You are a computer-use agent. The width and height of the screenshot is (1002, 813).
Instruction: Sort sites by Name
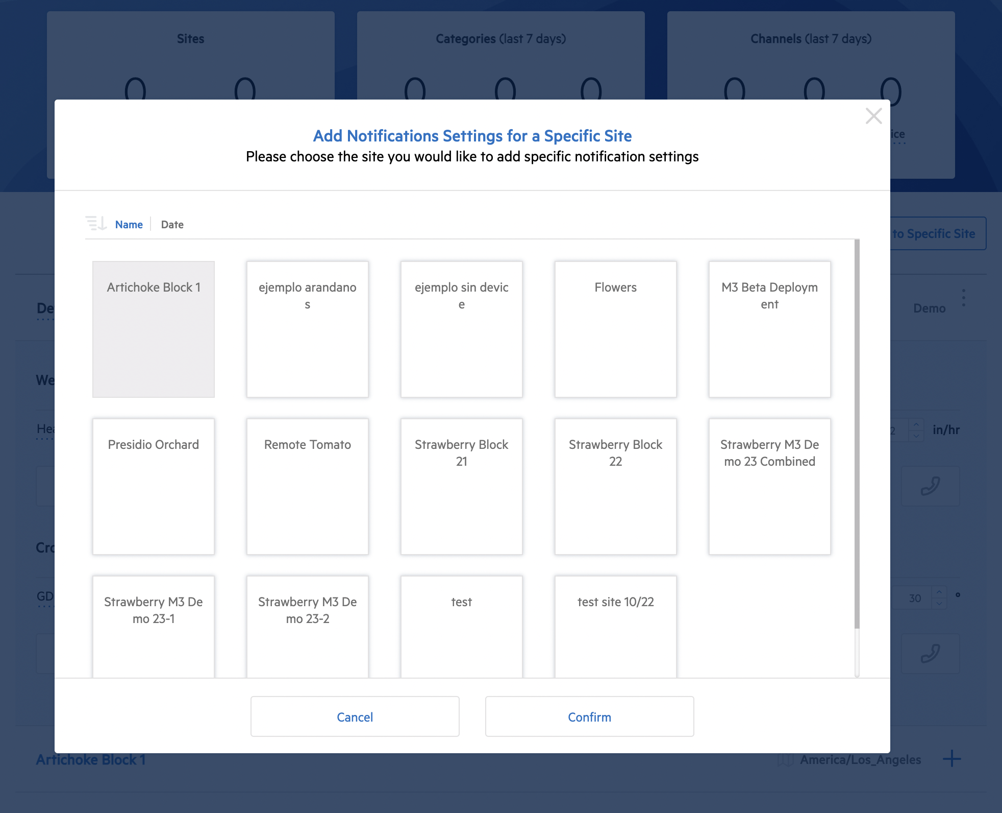[129, 224]
